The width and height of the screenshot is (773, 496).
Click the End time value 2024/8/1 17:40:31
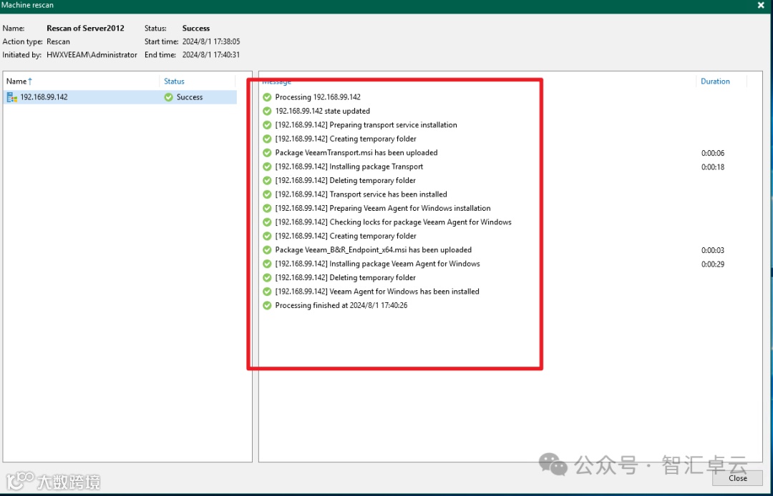tap(211, 55)
